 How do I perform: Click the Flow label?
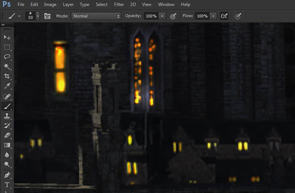[x=188, y=16]
